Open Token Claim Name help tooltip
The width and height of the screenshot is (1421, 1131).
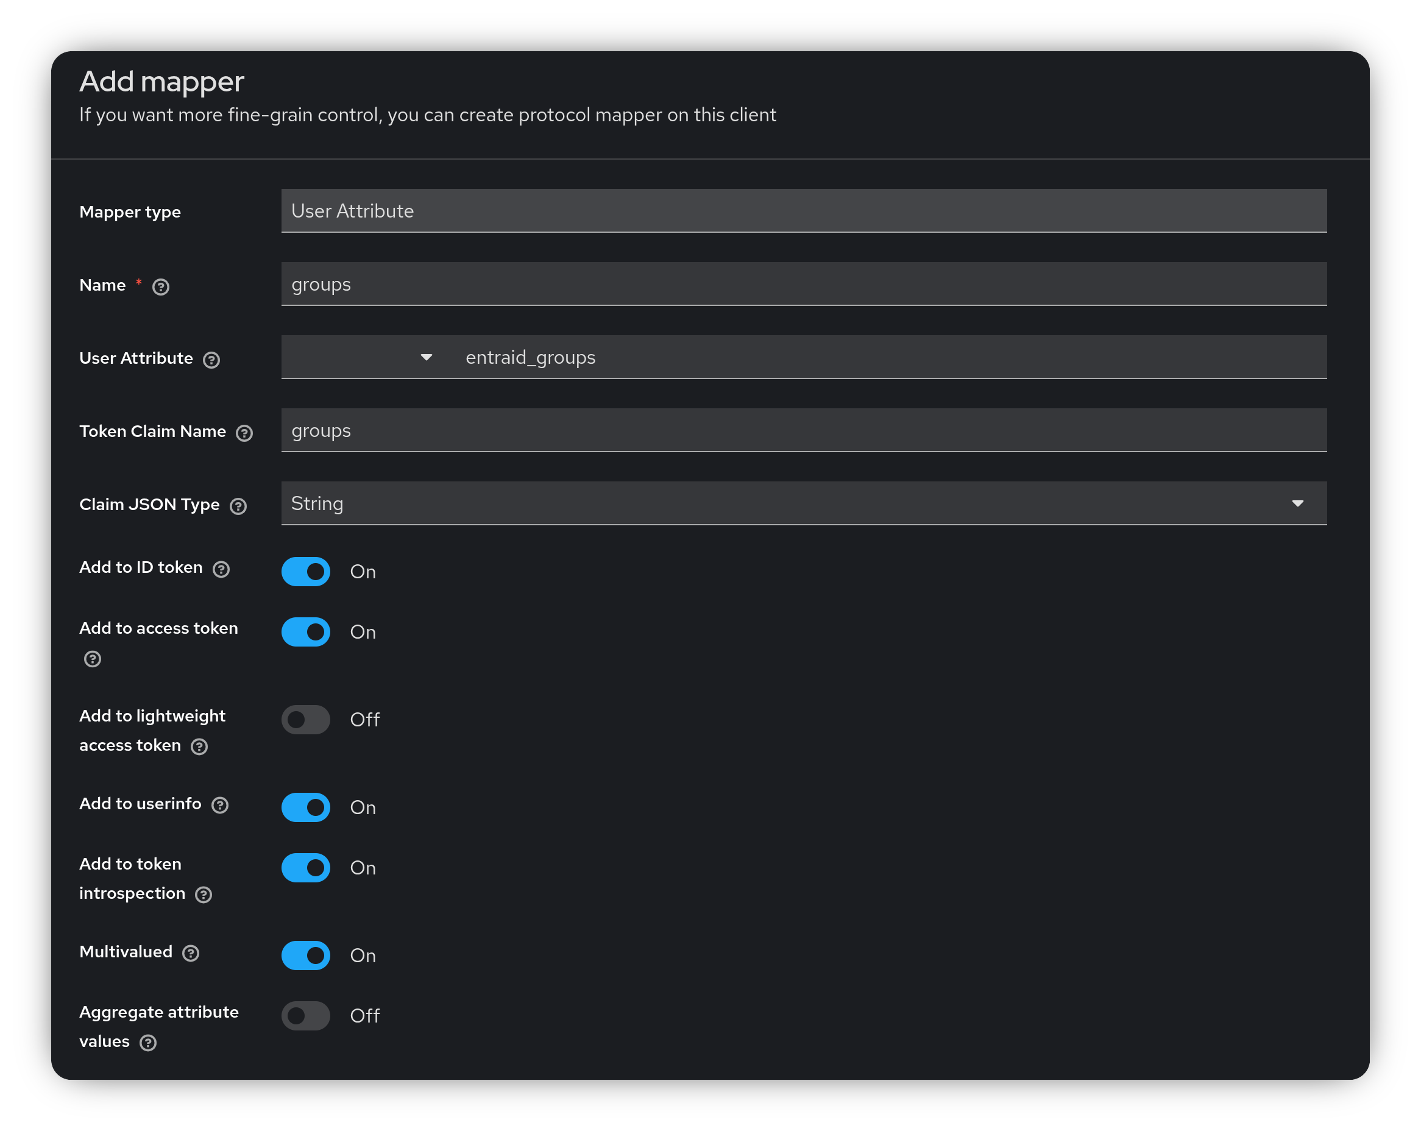244,433
